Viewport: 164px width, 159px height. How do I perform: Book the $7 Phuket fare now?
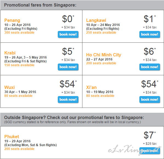coord(150,151)
